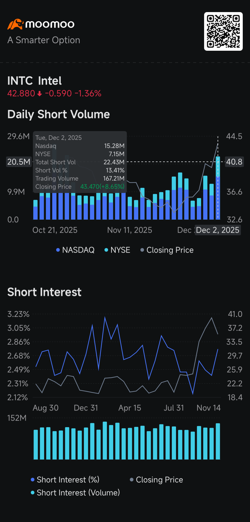Click the Nov 11, 2025 axis label
This screenshot has height=522, width=250.
(x=130, y=230)
